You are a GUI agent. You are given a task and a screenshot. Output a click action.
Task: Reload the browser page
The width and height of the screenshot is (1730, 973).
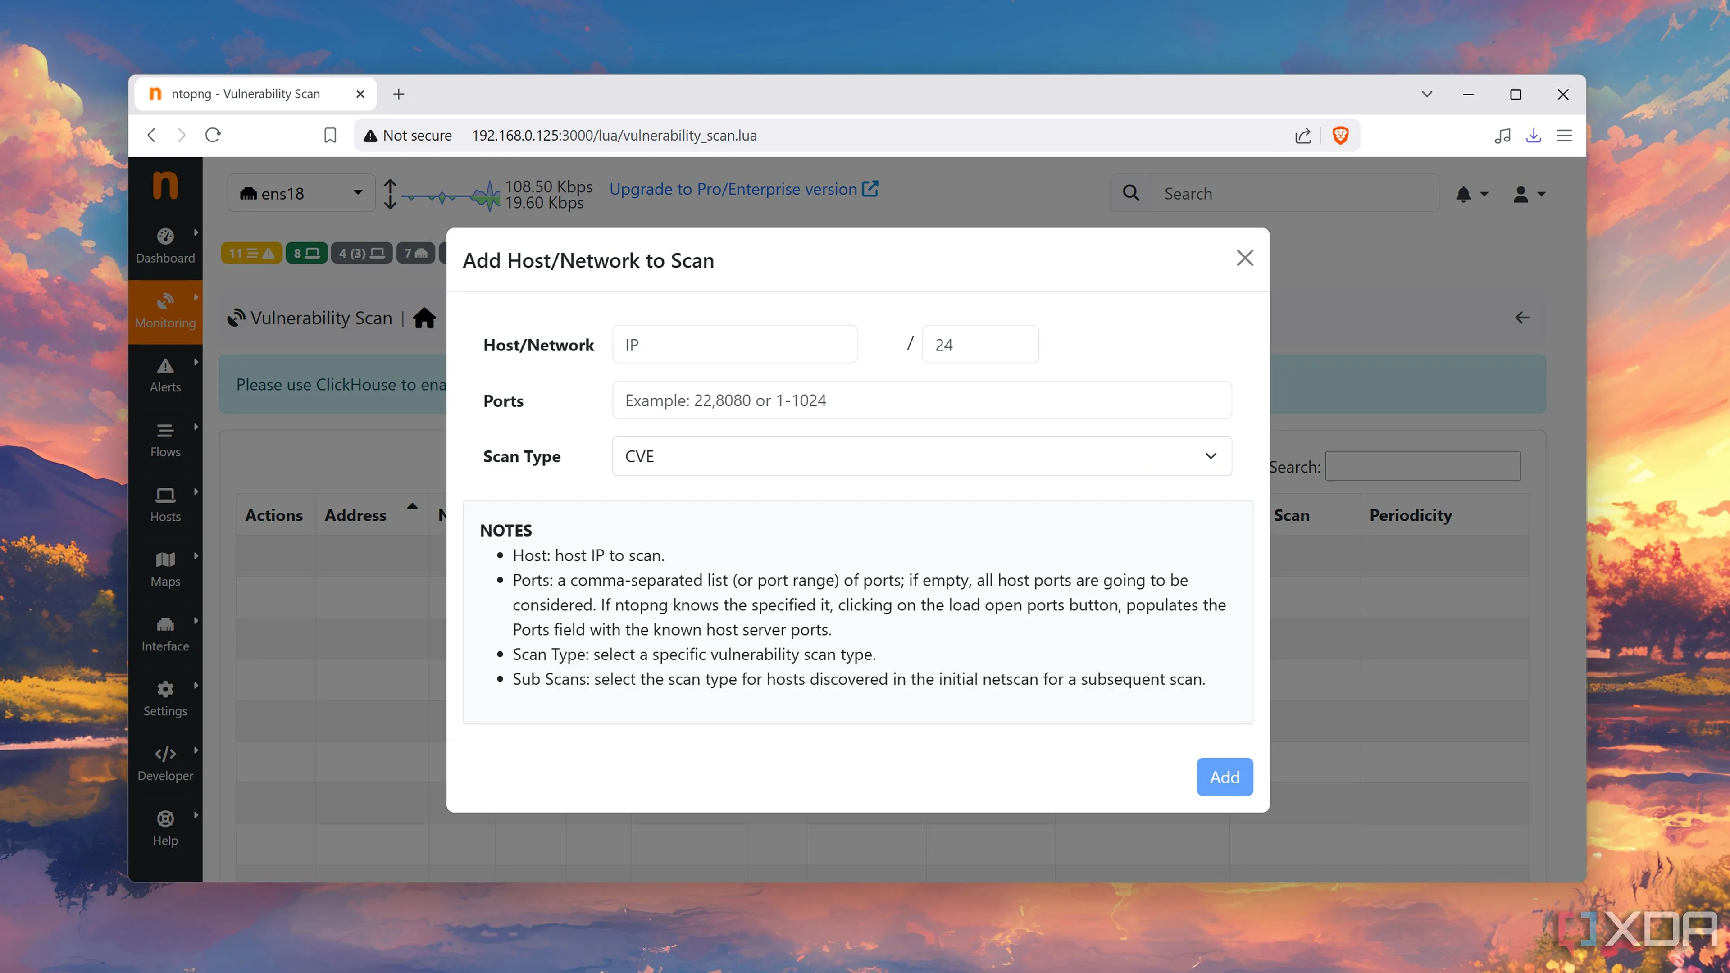(213, 135)
